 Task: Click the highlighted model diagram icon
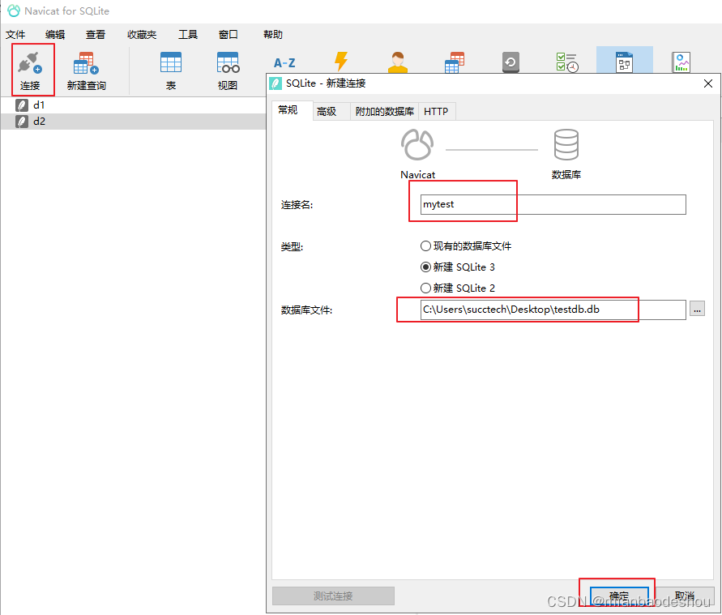(x=625, y=60)
